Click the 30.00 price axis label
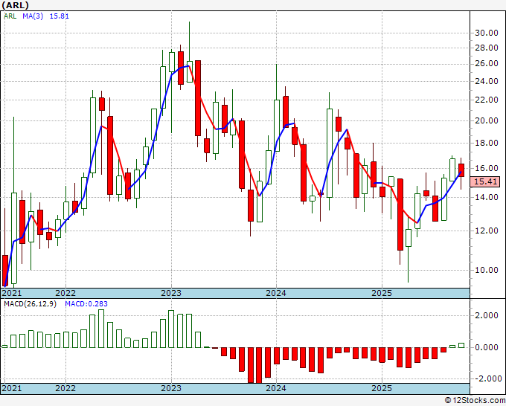 click(487, 33)
